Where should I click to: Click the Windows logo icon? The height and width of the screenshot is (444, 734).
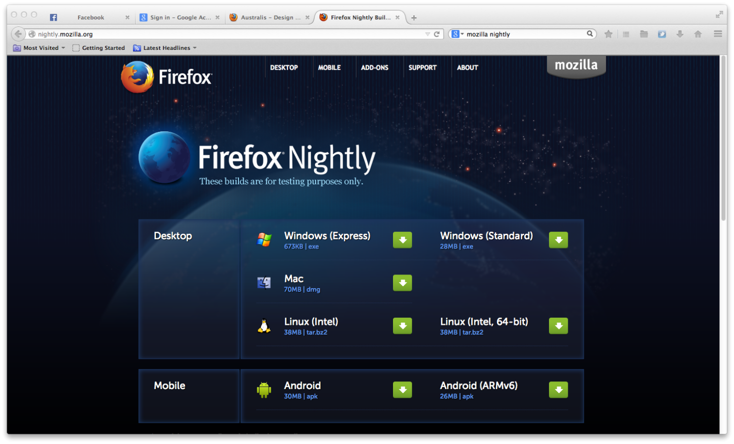click(x=264, y=239)
